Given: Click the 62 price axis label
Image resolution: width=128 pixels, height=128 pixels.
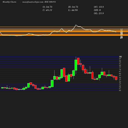Looking at the screenshot, I should tap(120, 73).
